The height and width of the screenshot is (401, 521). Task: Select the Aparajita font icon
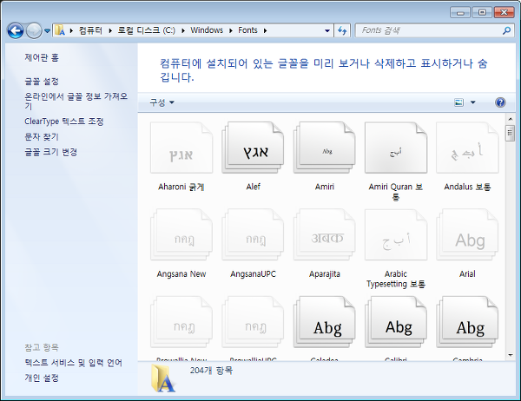pos(324,234)
